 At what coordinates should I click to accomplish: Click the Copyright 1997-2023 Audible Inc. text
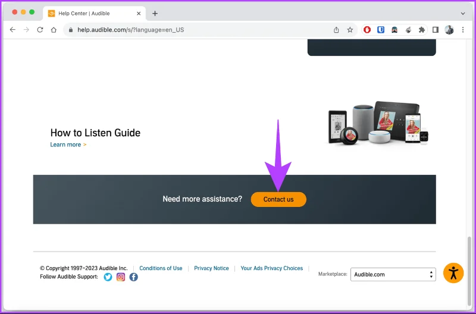84,268
